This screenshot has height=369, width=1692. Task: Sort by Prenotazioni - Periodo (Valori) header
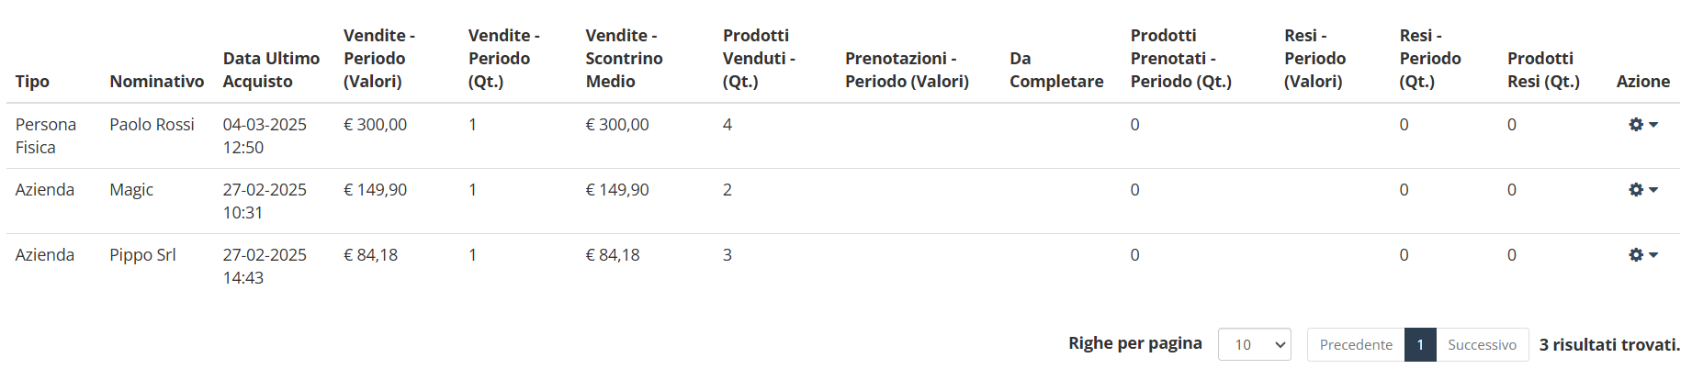[907, 70]
